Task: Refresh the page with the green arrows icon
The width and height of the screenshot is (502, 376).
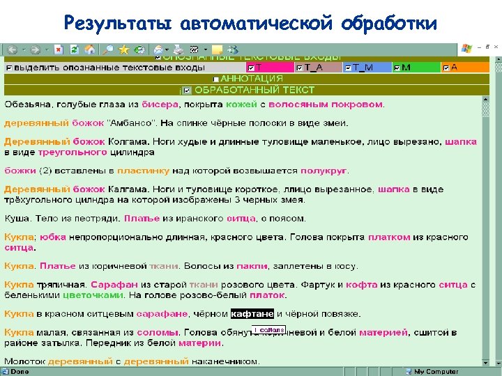Action: tap(75, 50)
